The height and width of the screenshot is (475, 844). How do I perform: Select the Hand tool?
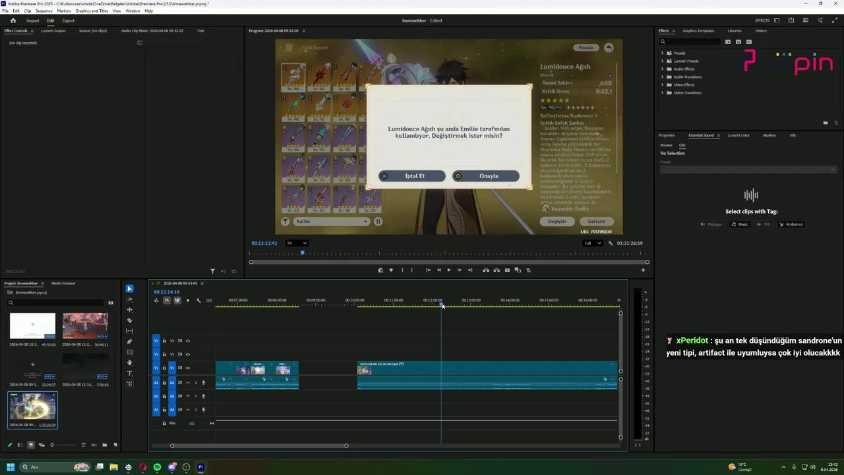tap(129, 363)
